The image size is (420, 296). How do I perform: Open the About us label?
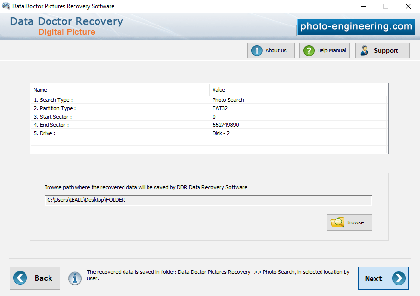click(275, 50)
